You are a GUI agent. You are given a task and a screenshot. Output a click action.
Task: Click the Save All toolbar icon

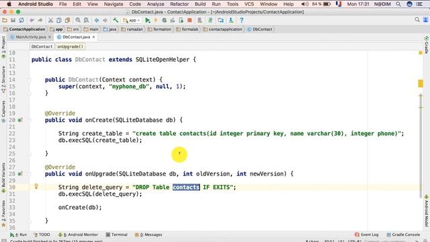[13, 20]
